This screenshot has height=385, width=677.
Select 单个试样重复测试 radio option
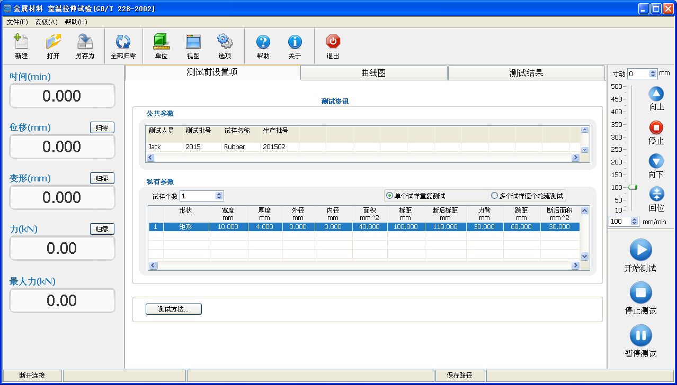[x=390, y=196]
